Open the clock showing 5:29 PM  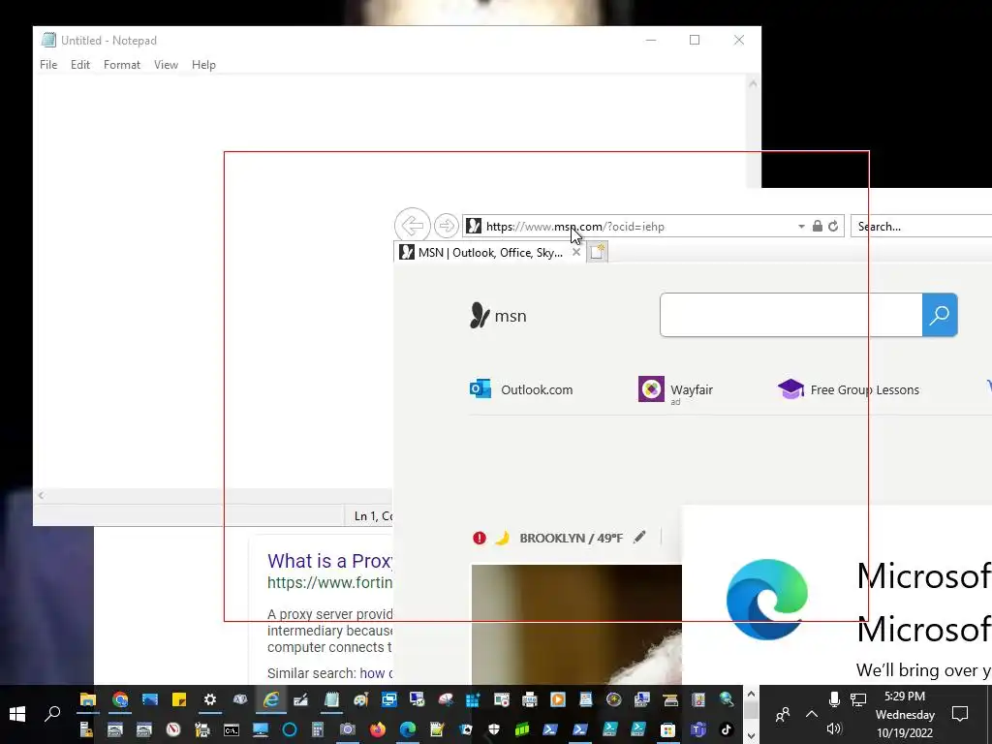point(905,714)
